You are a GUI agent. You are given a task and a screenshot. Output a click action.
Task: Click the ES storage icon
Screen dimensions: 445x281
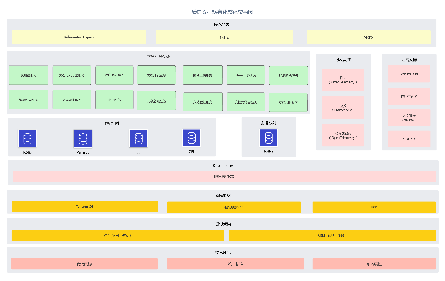point(138,139)
